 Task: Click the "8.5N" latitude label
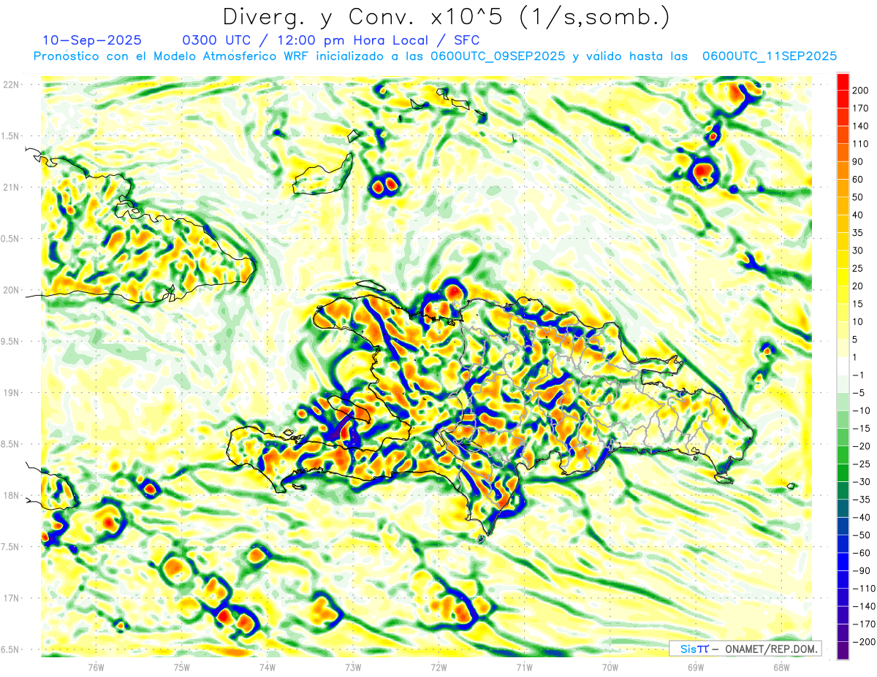[x=11, y=444]
